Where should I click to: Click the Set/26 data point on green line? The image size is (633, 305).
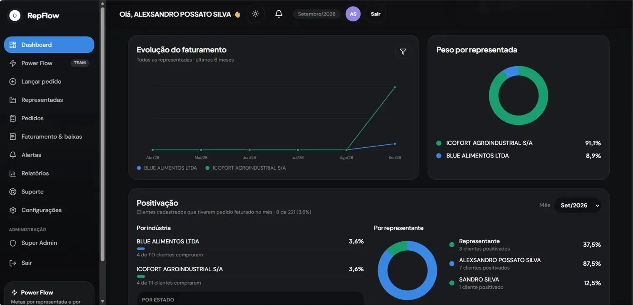pos(395,87)
